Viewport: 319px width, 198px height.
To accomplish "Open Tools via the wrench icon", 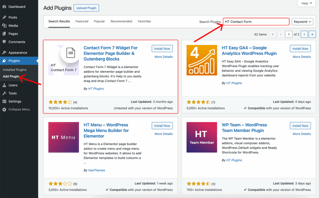I will pyautogui.click(x=4, y=93).
